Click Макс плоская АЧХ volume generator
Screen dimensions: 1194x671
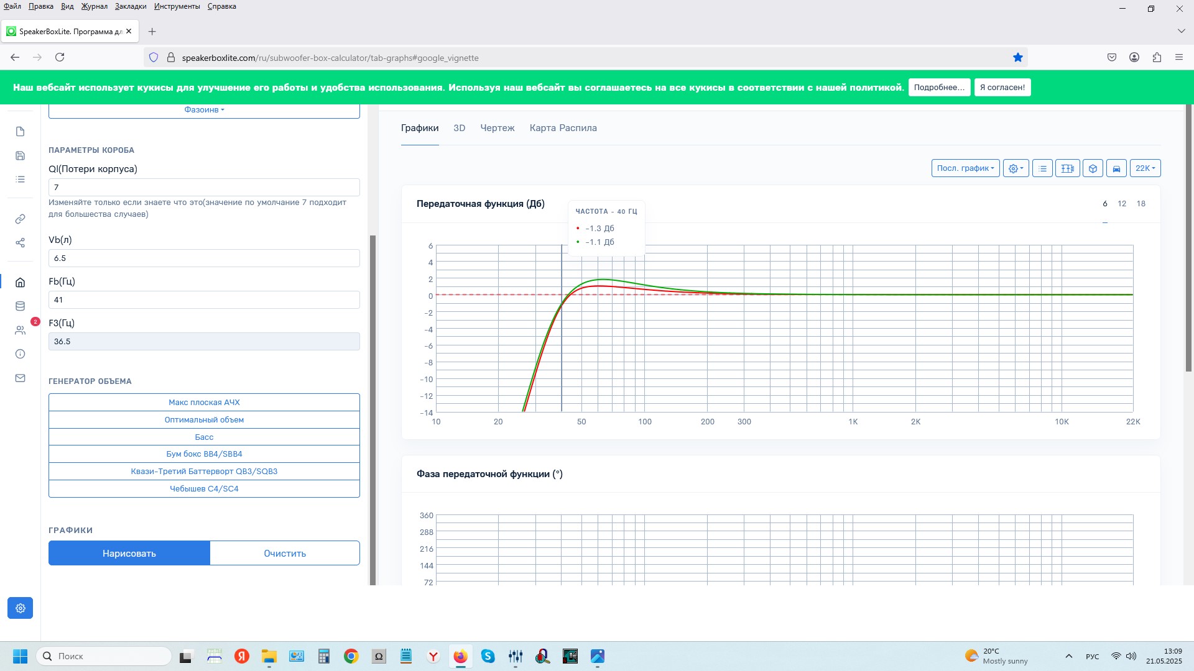(204, 403)
